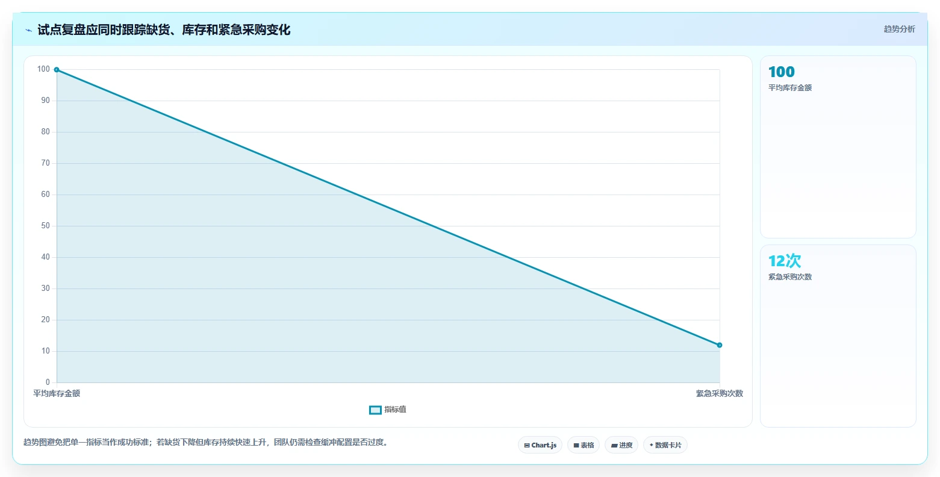The height and width of the screenshot is (477, 940).
Task: Click the data point at value 100
Action: 57,70
